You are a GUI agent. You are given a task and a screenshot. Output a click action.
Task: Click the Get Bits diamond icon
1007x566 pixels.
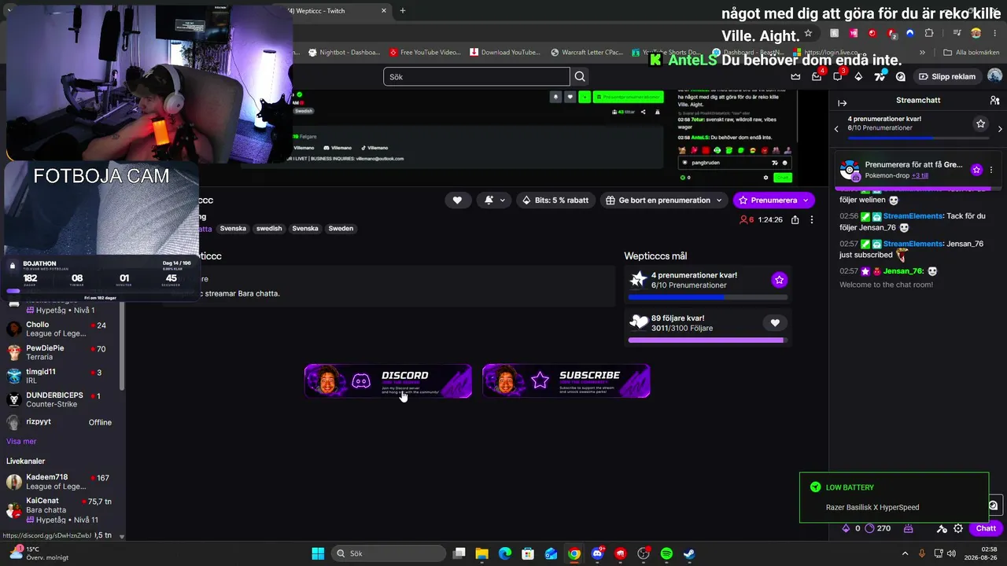click(x=858, y=76)
